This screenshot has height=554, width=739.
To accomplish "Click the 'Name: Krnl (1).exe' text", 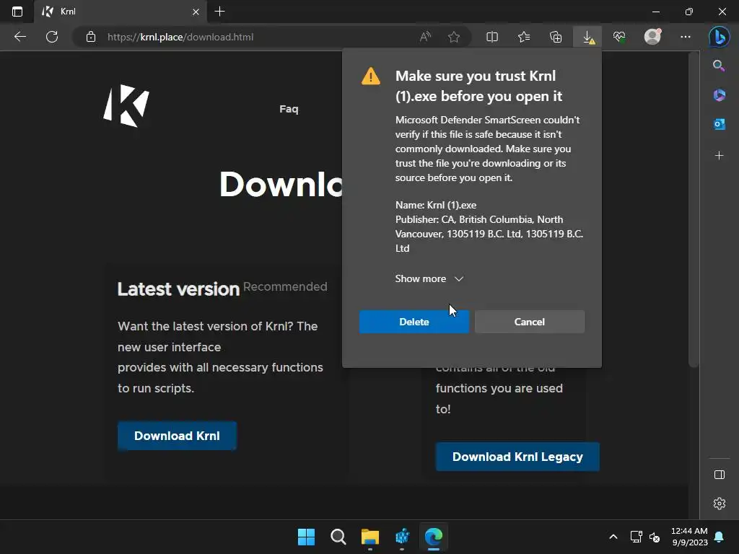I will [x=436, y=205].
